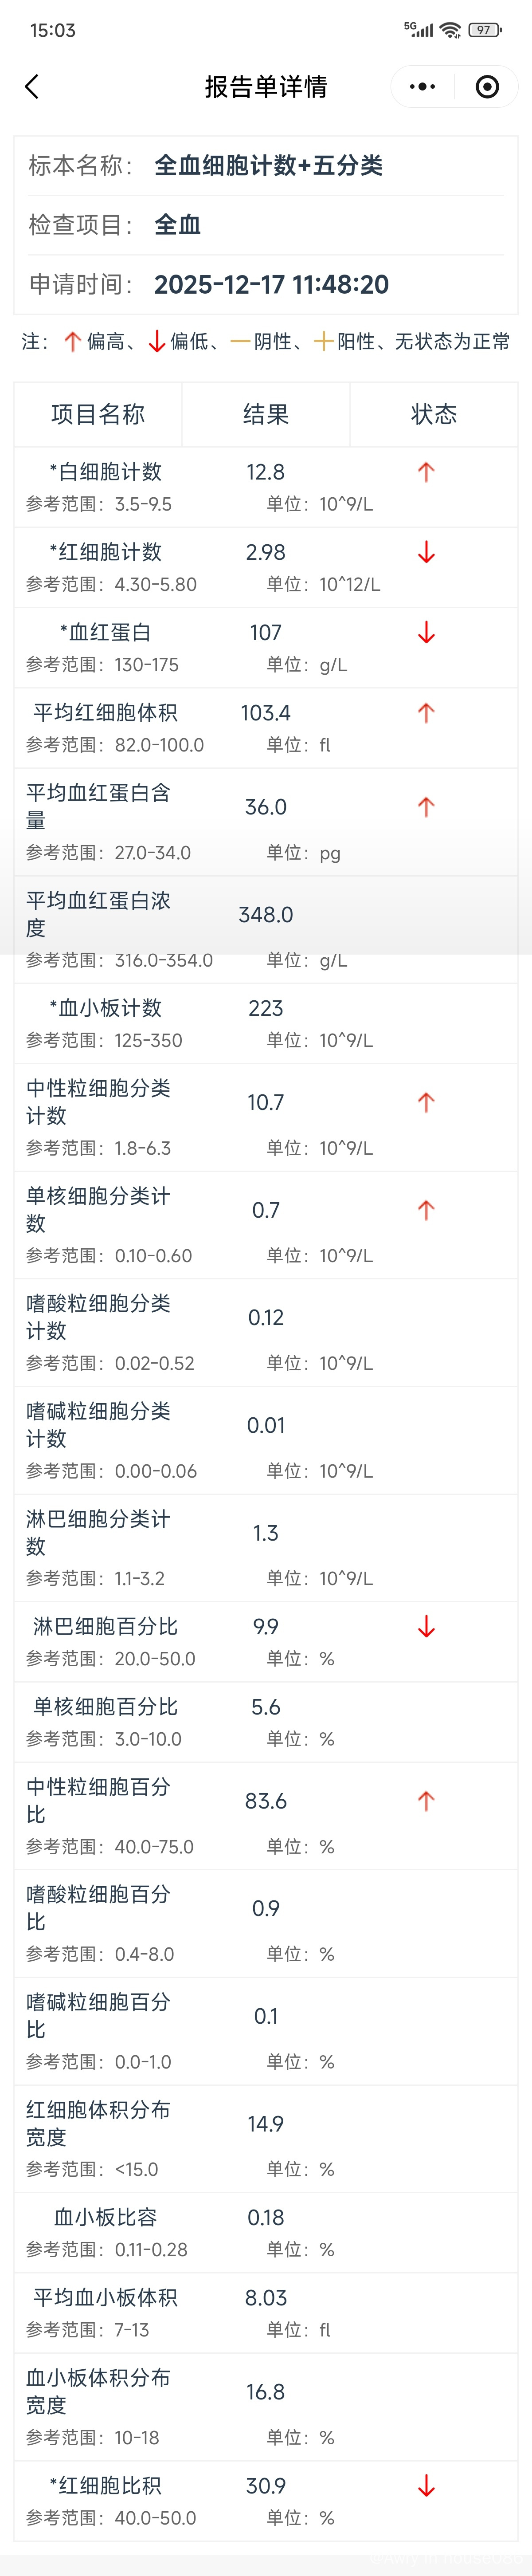Tap the up arrow for mean corpuscular volume
This screenshot has height=2576, width=532.
point(426,713)
